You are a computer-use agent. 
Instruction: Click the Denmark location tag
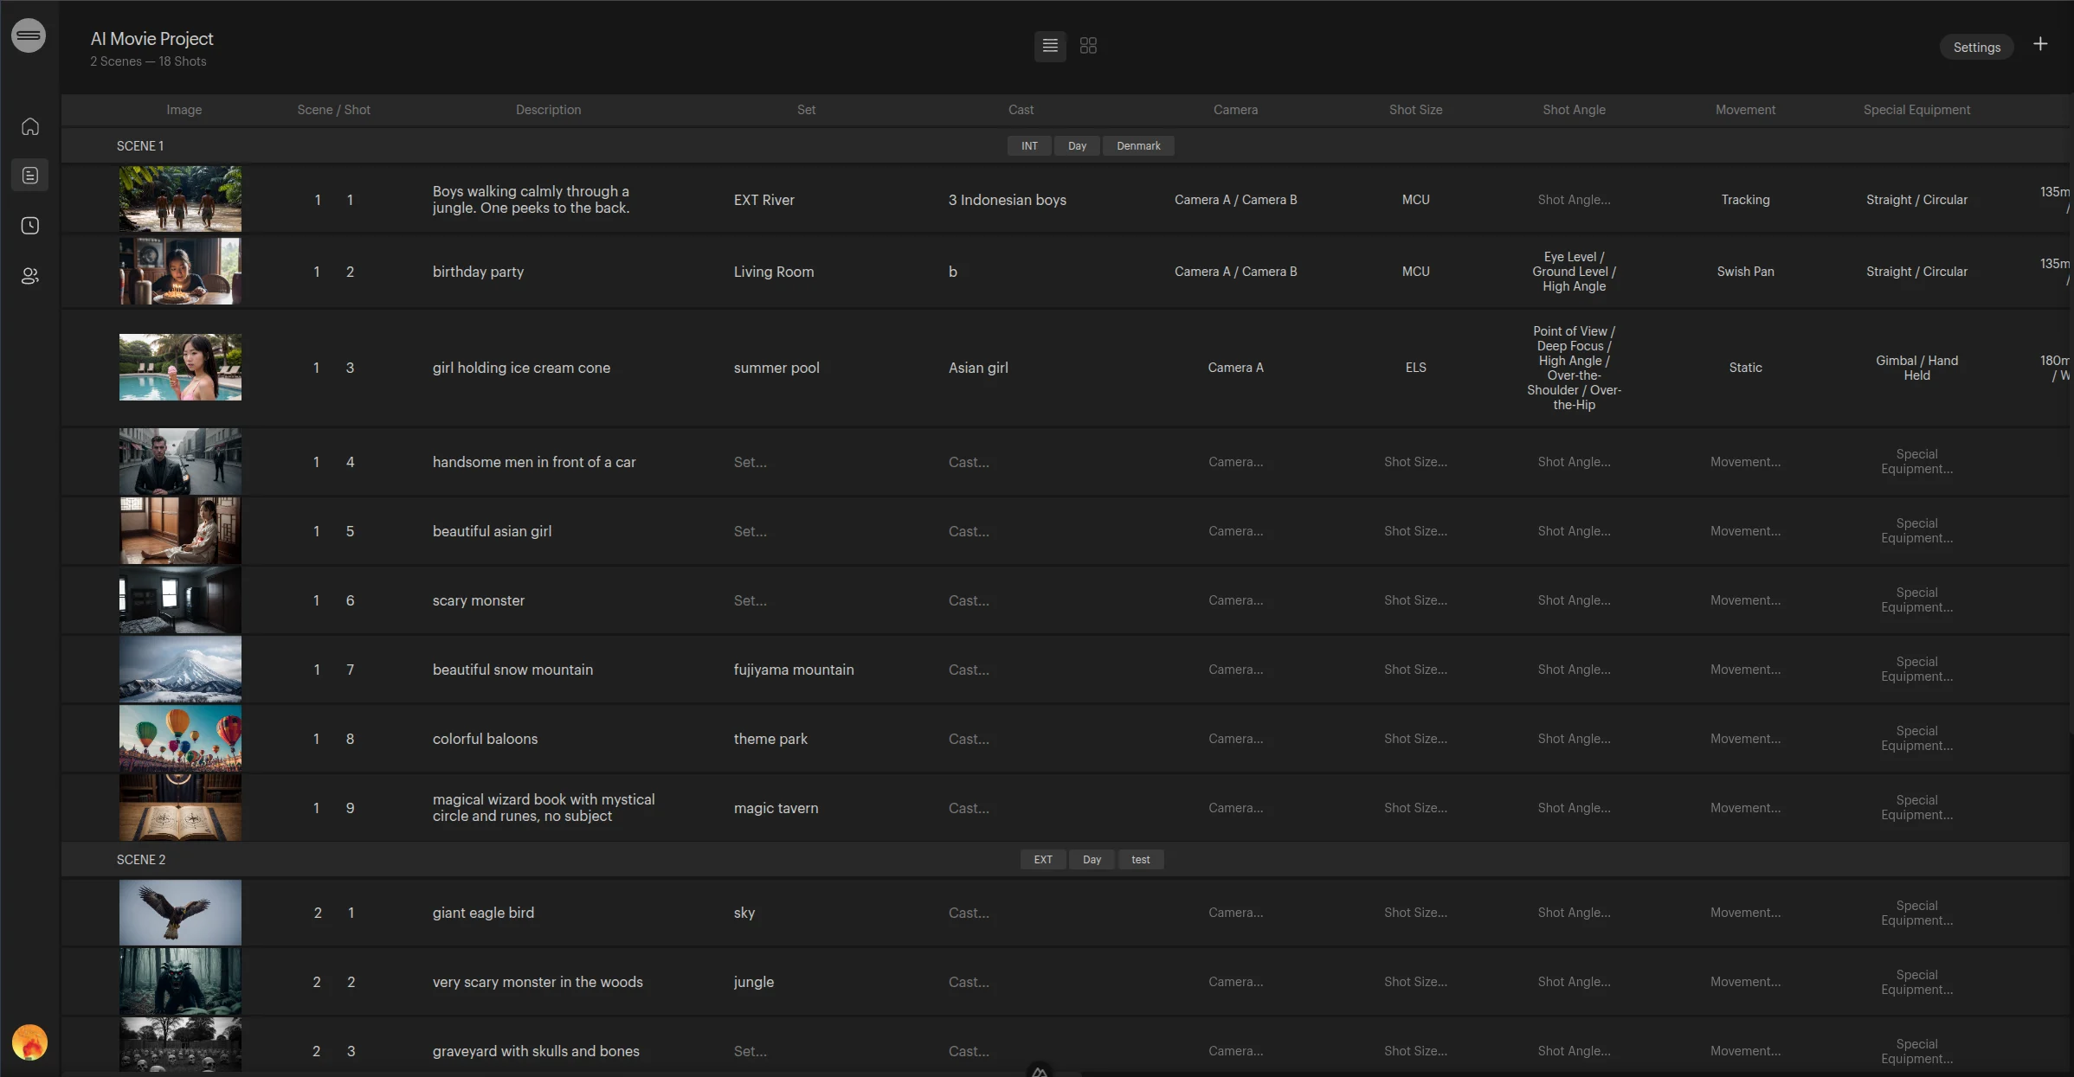pyautogui.click(x=1138, y=146)
